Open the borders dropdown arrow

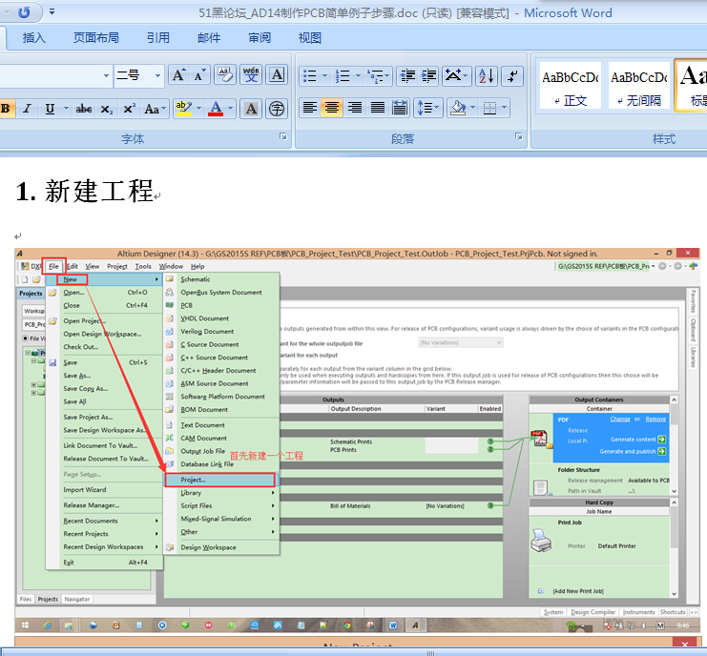504,108
